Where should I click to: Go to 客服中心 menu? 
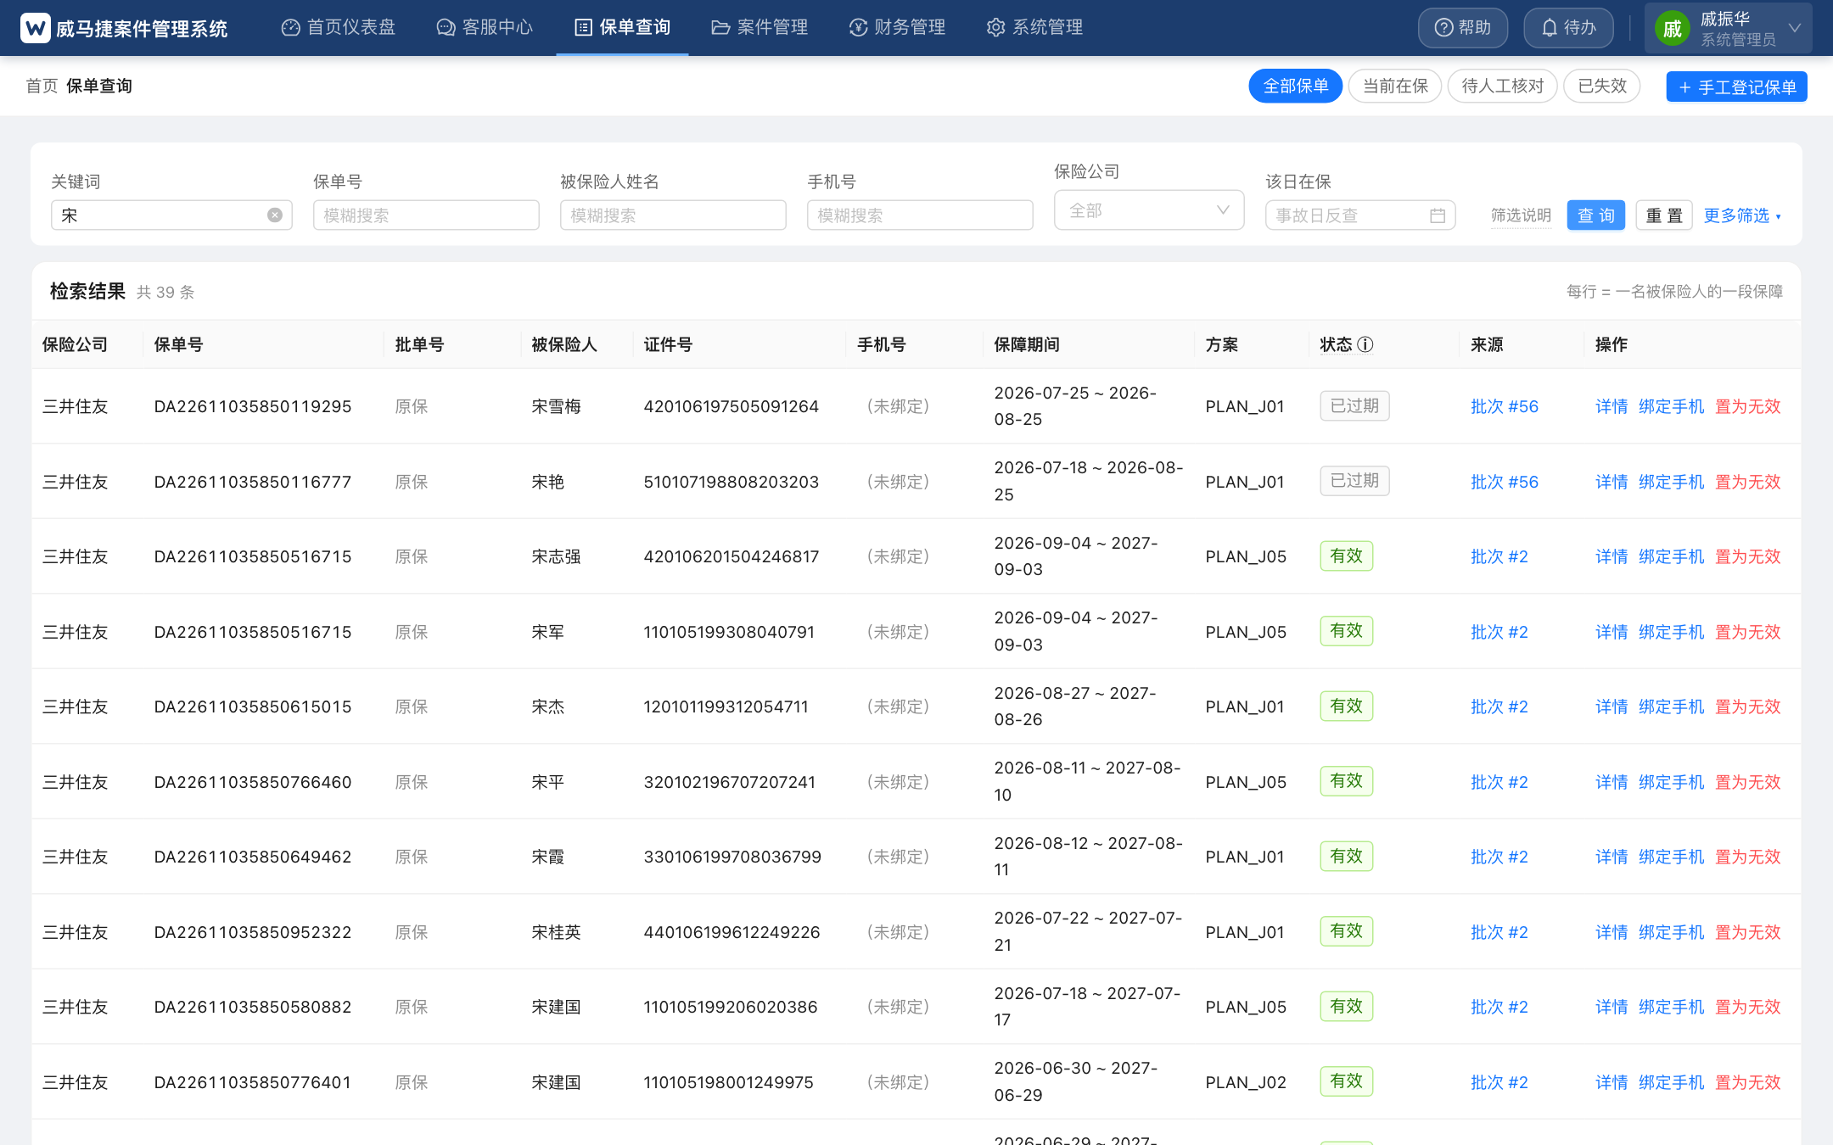[x=485, y=27]
